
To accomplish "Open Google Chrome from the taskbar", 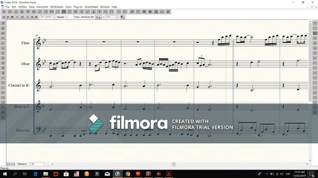I will (x=128, y=174).
